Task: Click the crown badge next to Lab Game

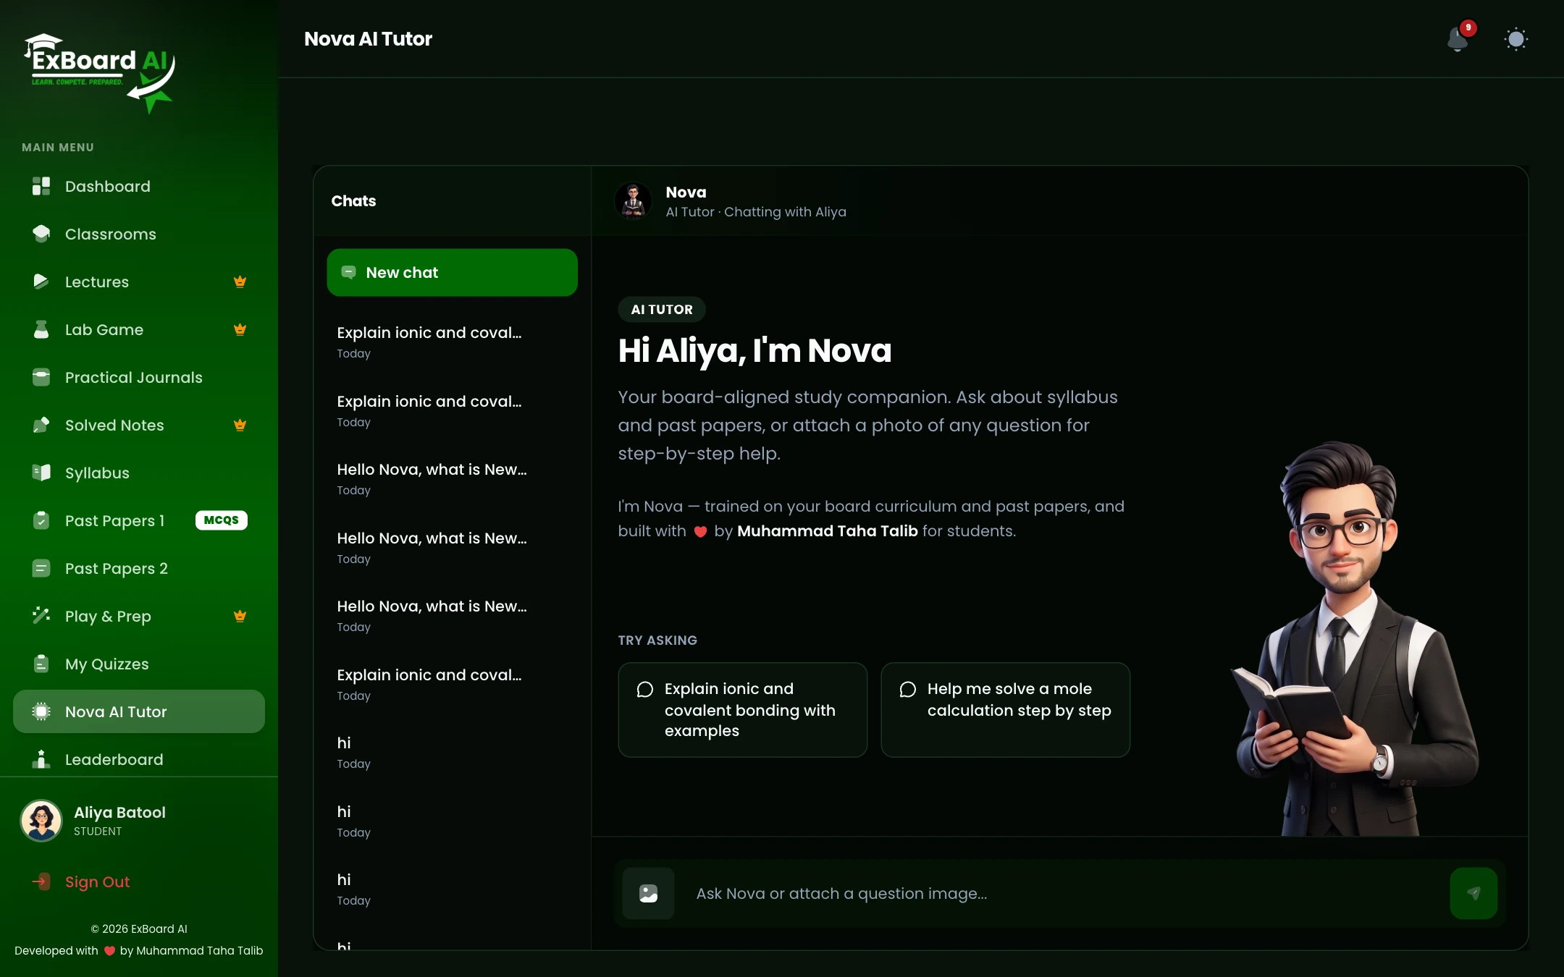Action: coord(240,329)
